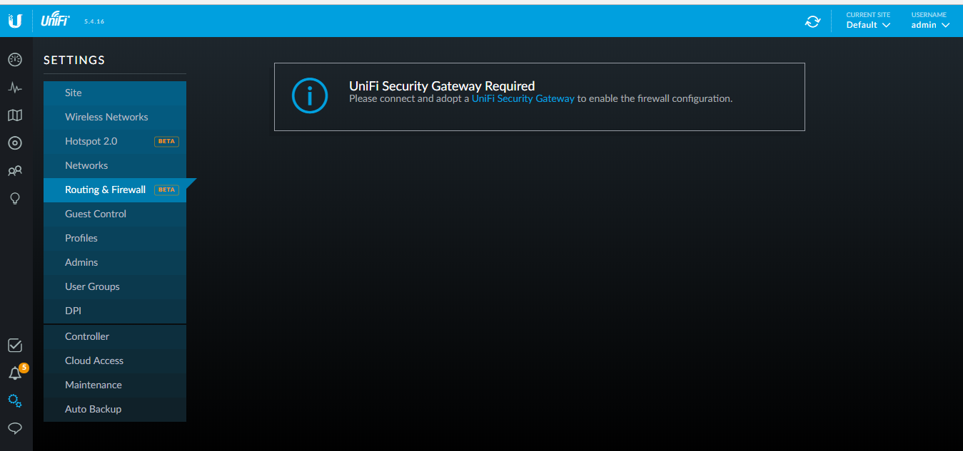
Task: Open the Dashboard icon in sidebar
Action: (x=15, y=60)
